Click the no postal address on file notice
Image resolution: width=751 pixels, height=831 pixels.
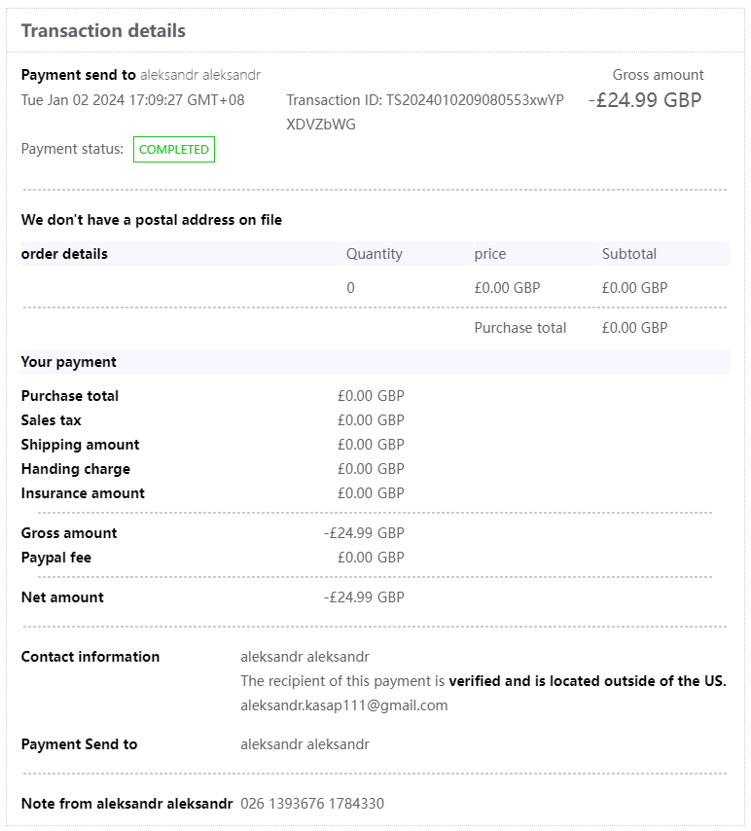point(152,220)
